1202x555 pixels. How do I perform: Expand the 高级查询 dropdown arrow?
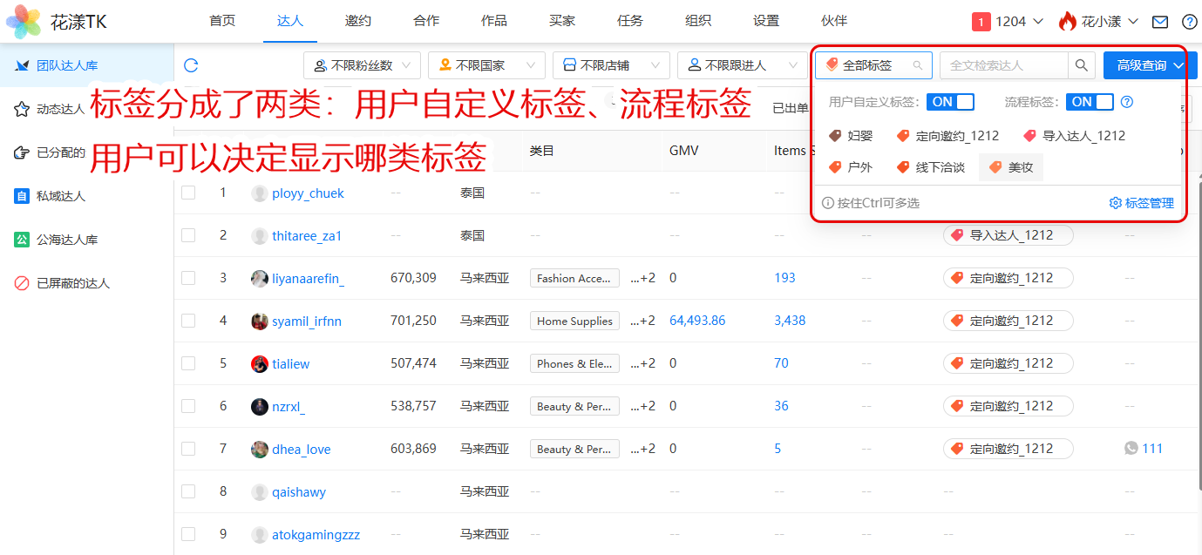[x=1178, y=65]
